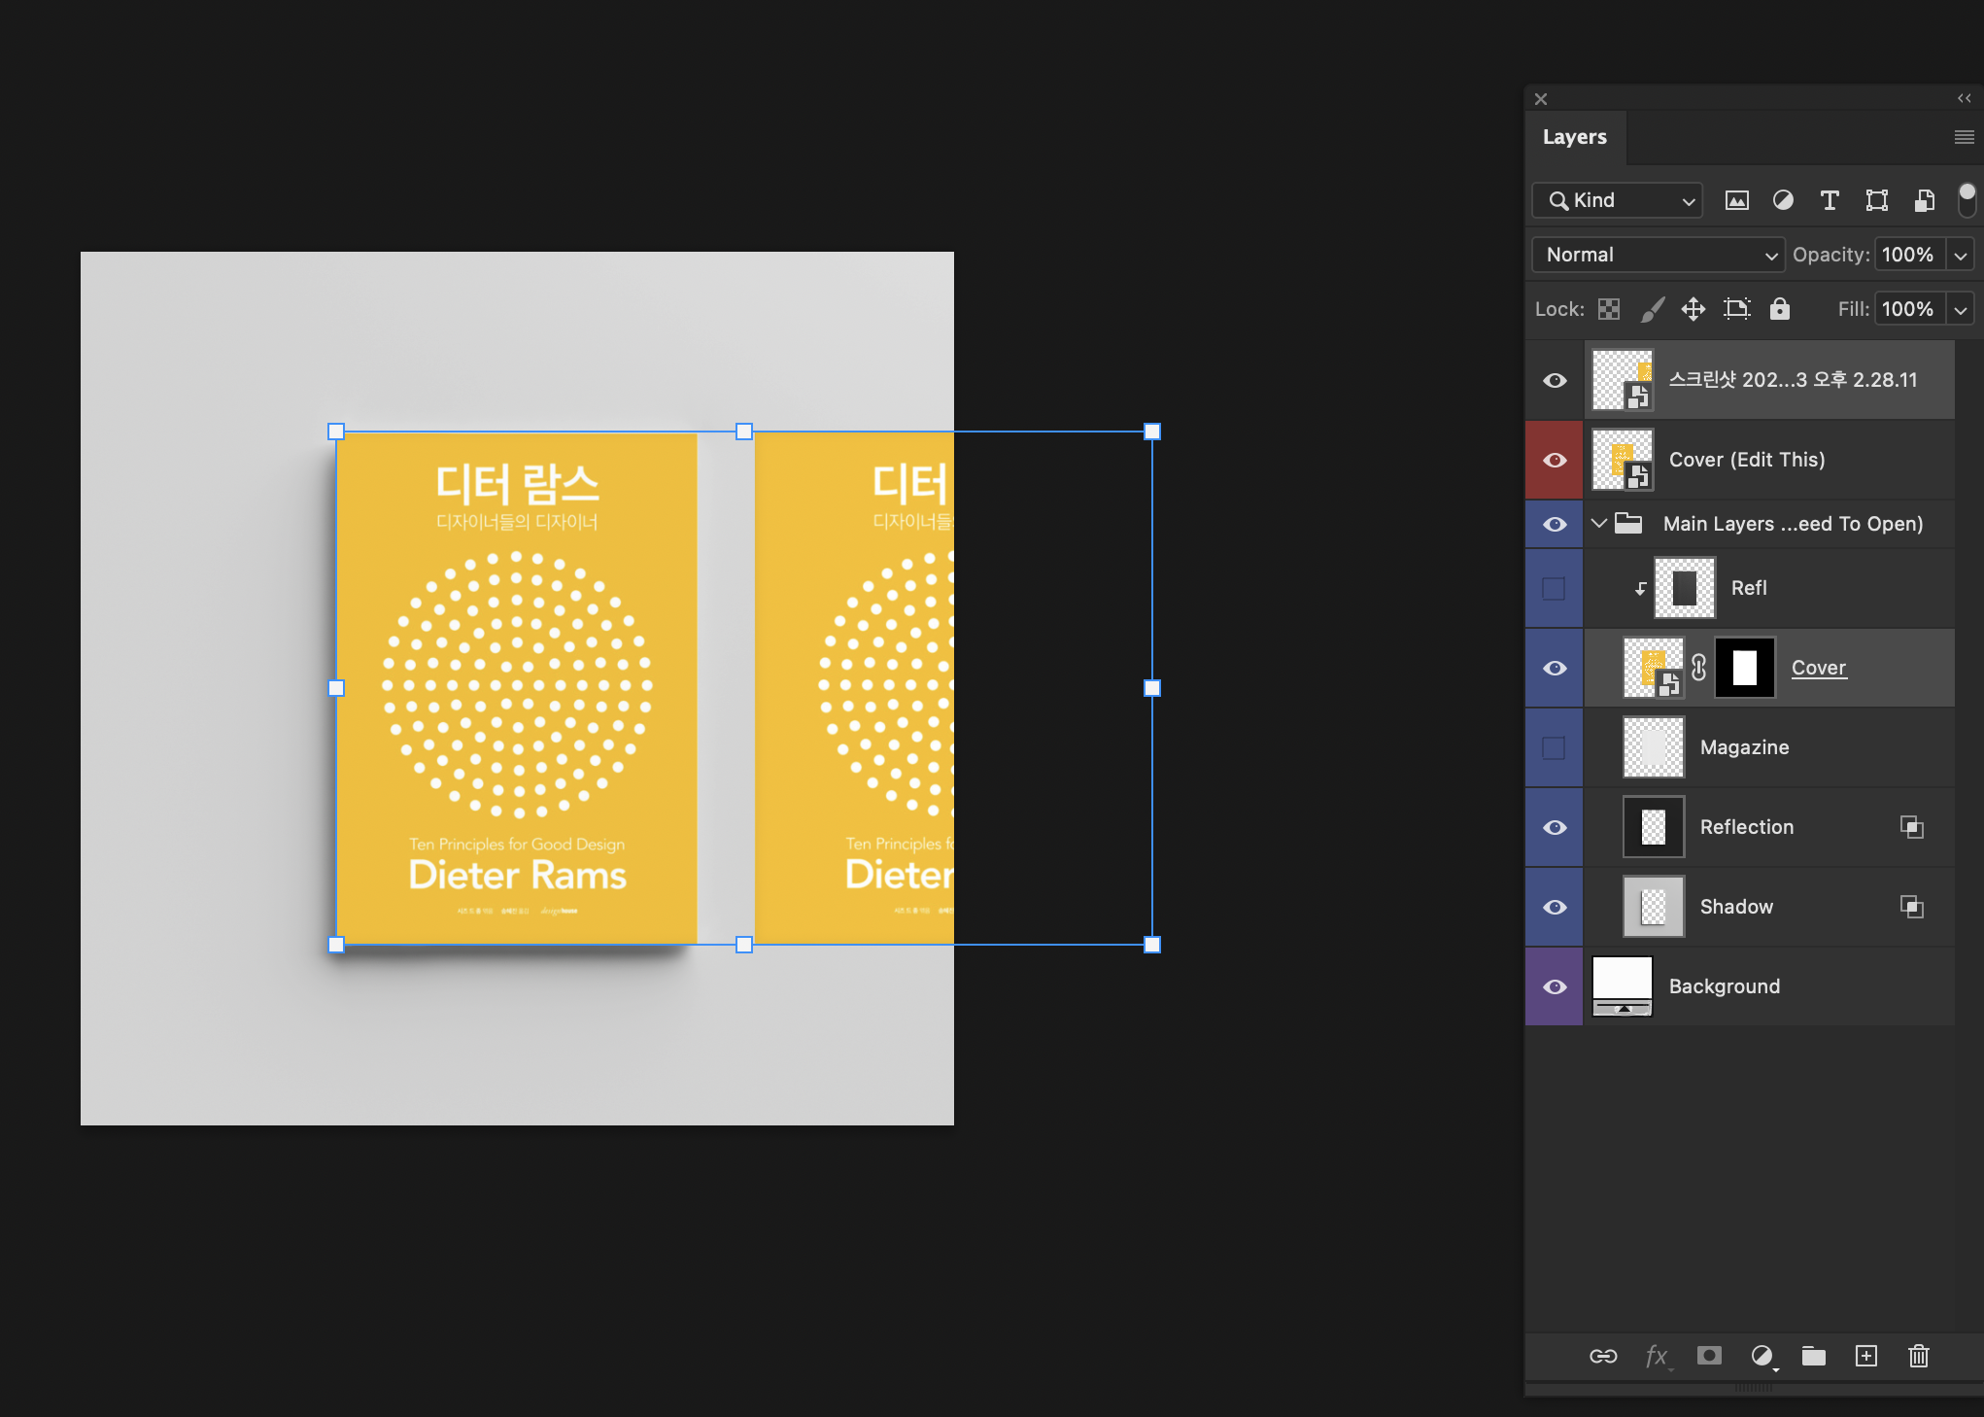The width and height of the screenshot is (1984, 1417).
Task: Collapse the Main Layers group
Action: 1599,524
